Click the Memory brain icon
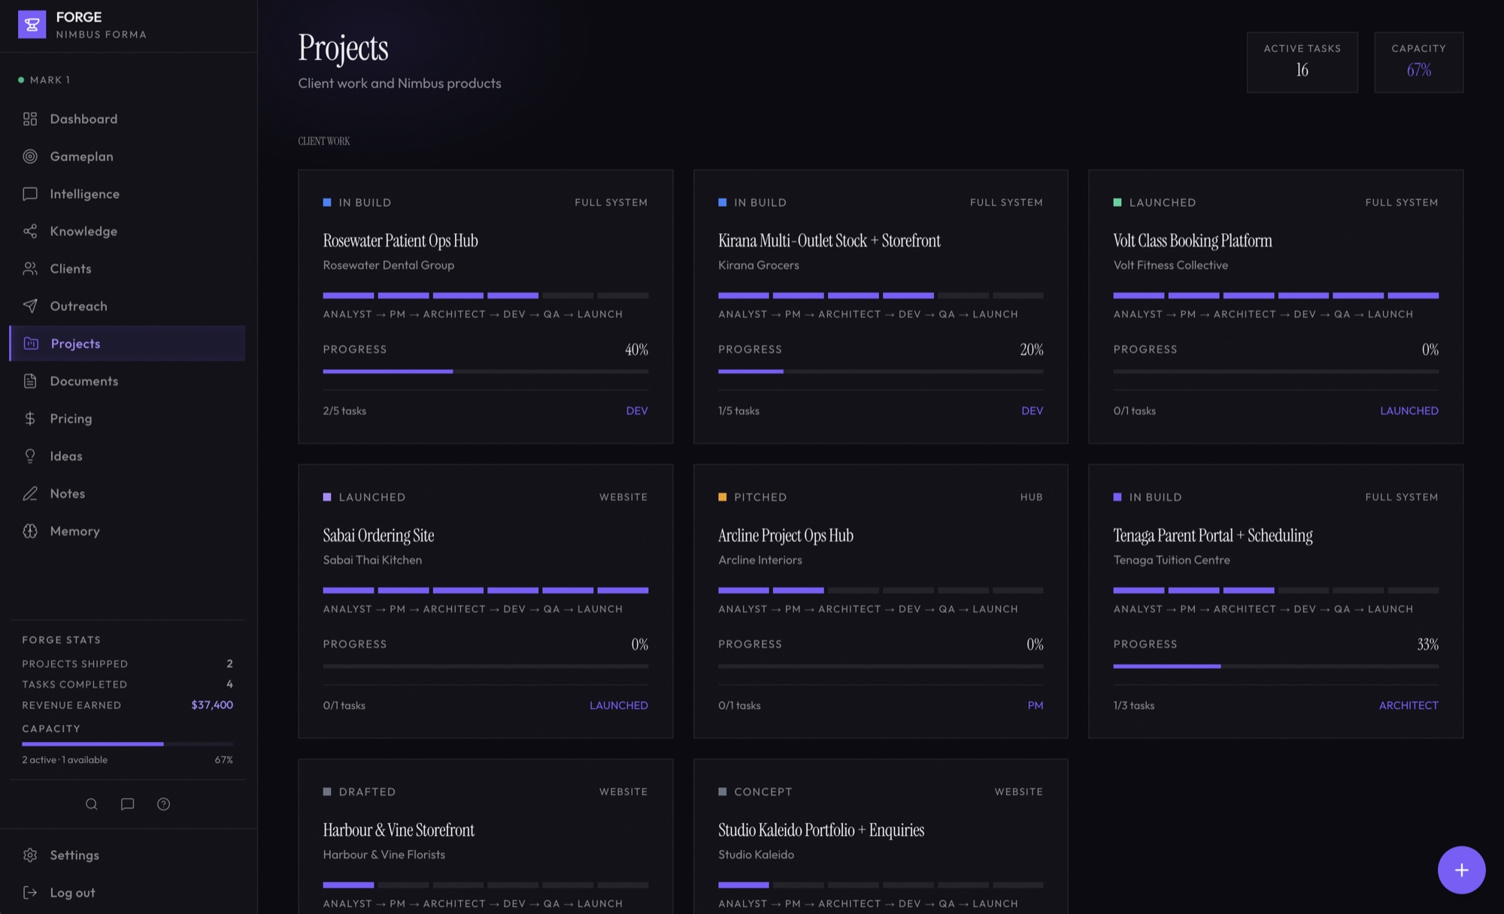 30,531
